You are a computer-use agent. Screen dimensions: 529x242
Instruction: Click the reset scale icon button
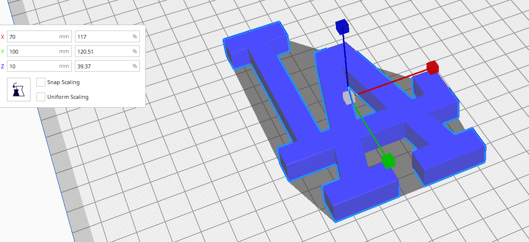click(x=19, y=90)
